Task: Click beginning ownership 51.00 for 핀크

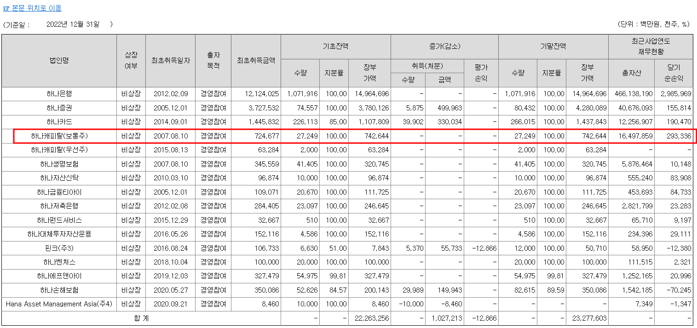Action: click(x=338, y=248)
